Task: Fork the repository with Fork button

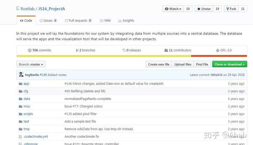Action: coord(231,9)
